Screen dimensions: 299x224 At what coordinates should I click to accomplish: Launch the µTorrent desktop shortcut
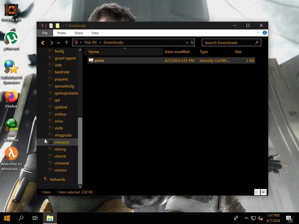click(11, 41)
